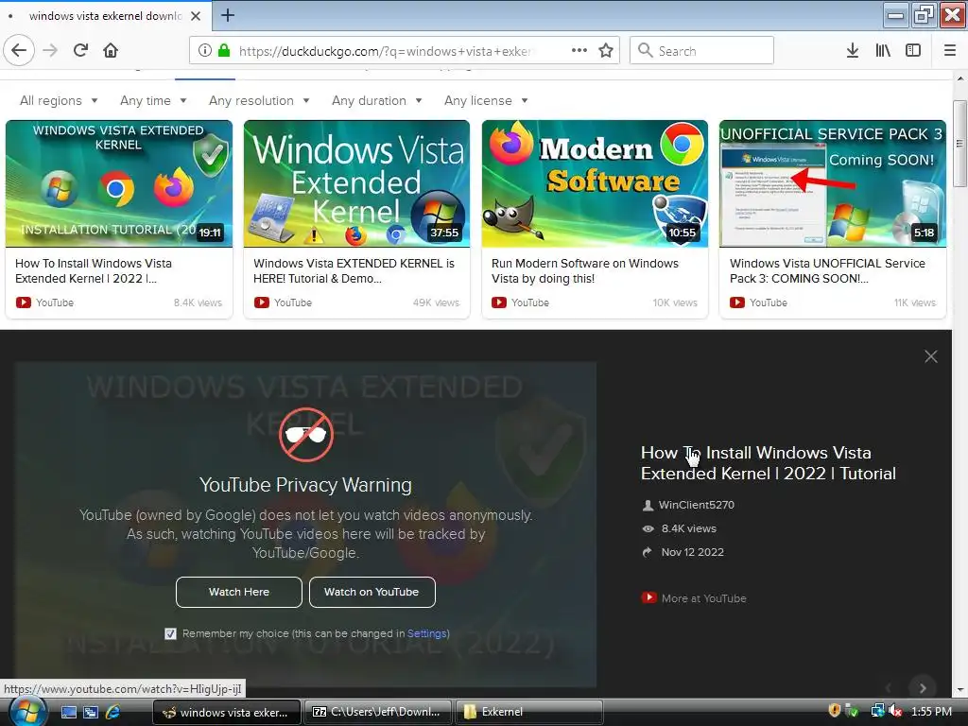Switch to C:\Users\Jeff\Downl... 7-Zip taskbar window
The height and width of the screenshot is (726, 968).
pyautogui.click(x=377, y=712)
